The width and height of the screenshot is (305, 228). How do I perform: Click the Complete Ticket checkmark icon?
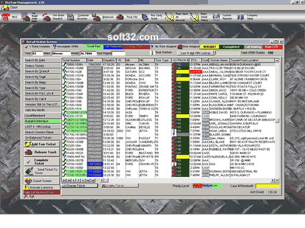click(x=29, y=162)
